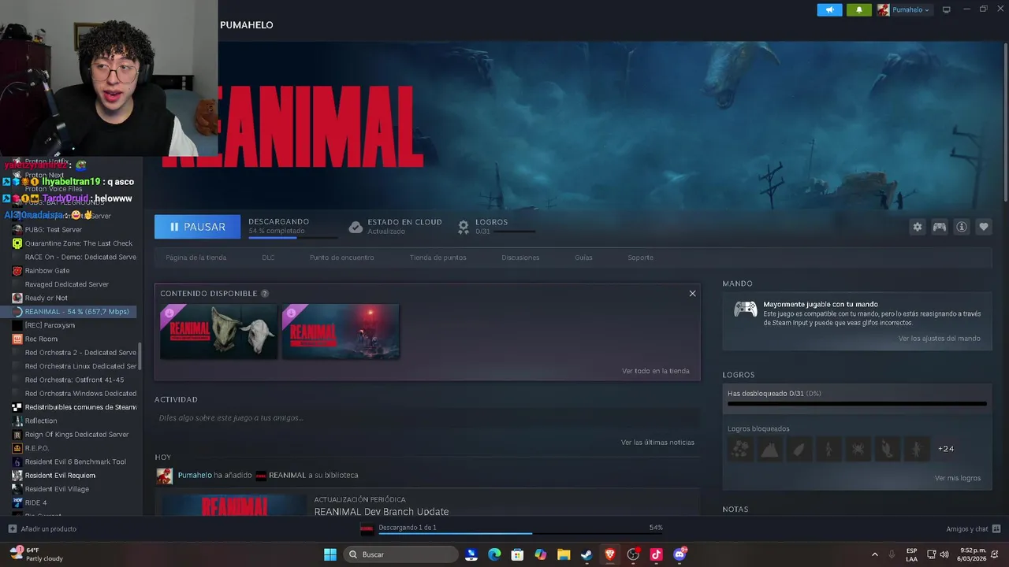Open Amigos y chat

click(974, 528)
